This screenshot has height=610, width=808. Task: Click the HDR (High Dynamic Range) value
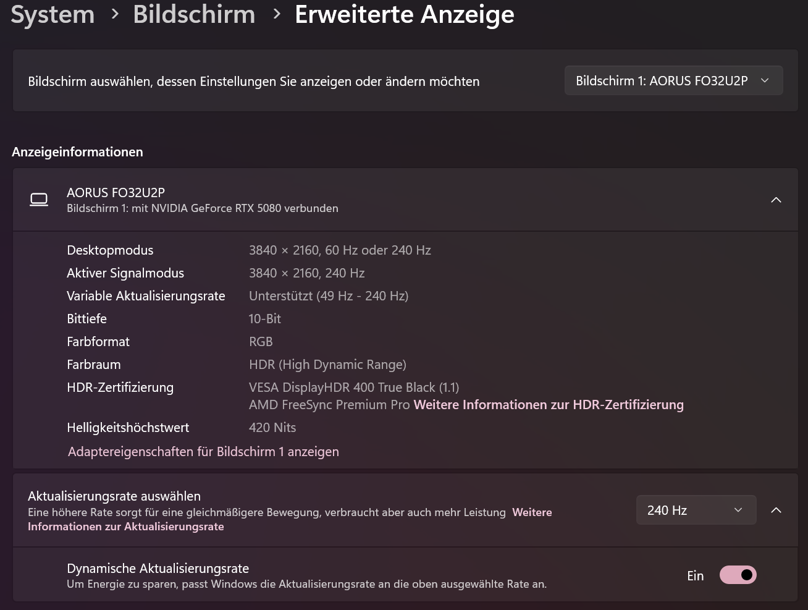[x=327, y=365]
